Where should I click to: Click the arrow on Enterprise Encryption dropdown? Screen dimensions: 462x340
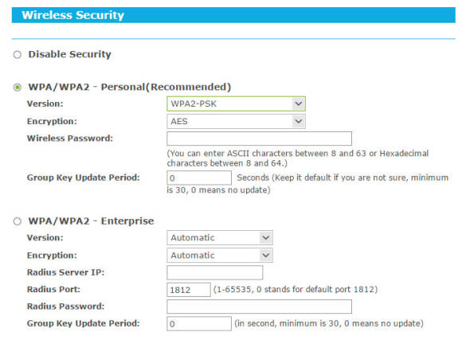pyautogui.click(x=266, y=256)
